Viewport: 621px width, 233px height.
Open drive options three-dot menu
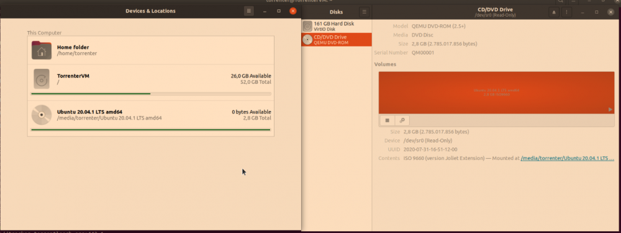(x=567, y=12)
